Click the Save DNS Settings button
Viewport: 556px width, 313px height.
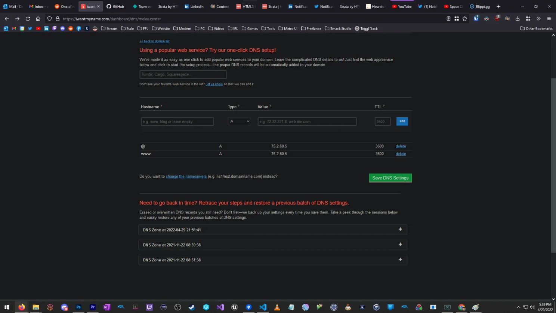point(390,178)
